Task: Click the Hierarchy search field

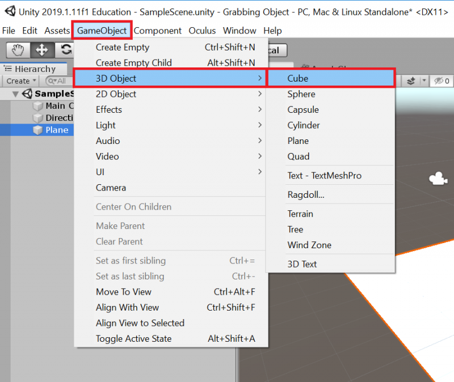Action: [60, 81]
